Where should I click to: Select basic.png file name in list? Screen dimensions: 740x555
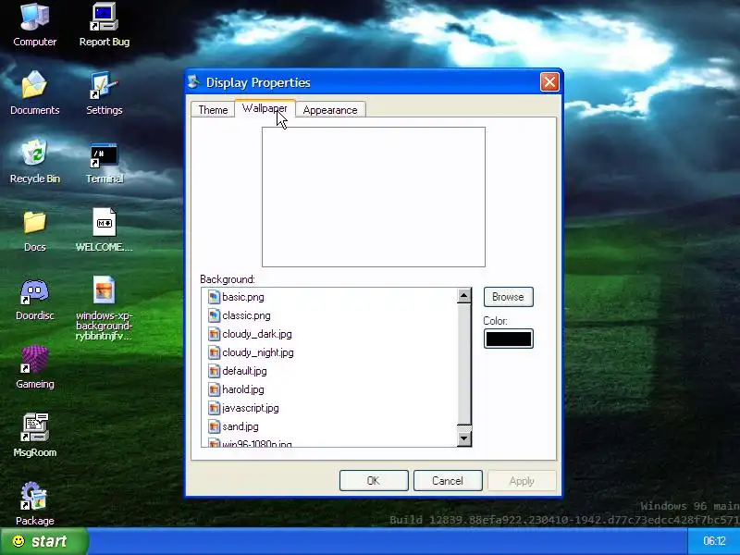click(243, 297)
